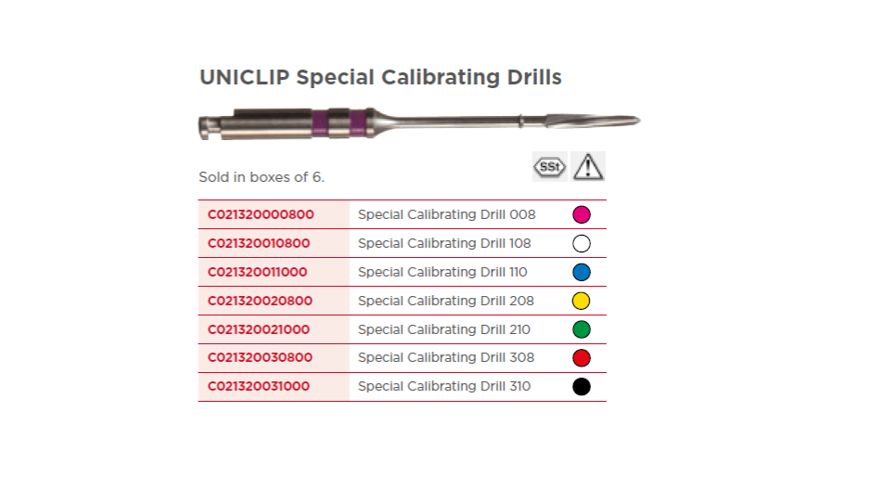Click the SSt stainless steel icon

pyautogui.click(x=550, y=167)
